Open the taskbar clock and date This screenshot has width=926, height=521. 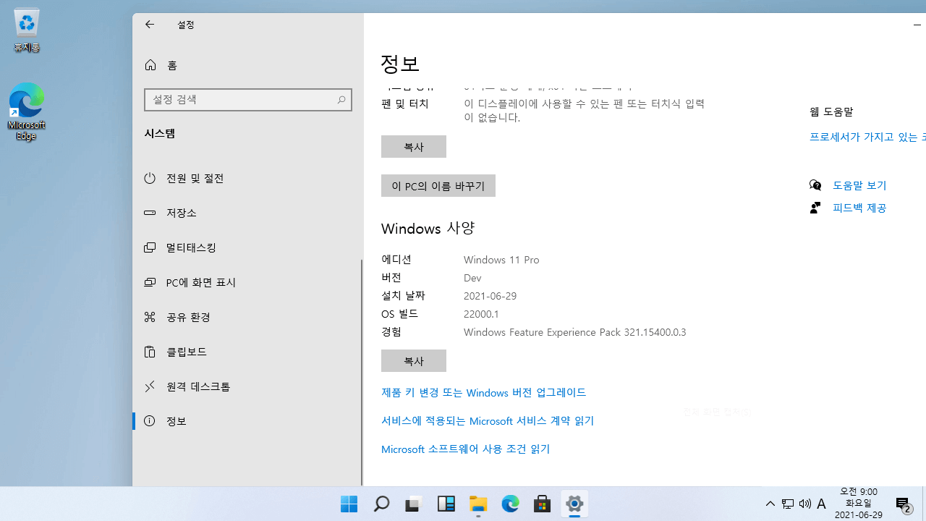[x=859, y=504]
